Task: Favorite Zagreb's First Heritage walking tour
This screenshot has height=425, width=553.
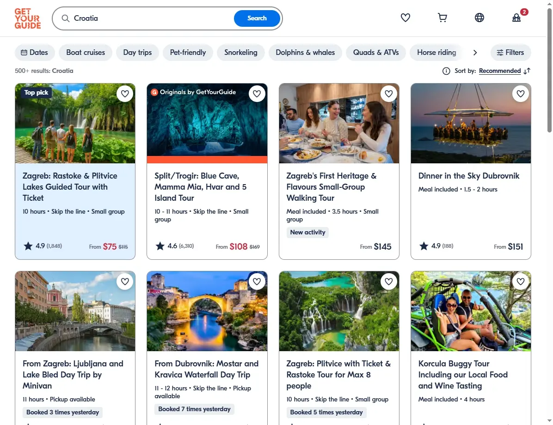Action: coord(389,94)
